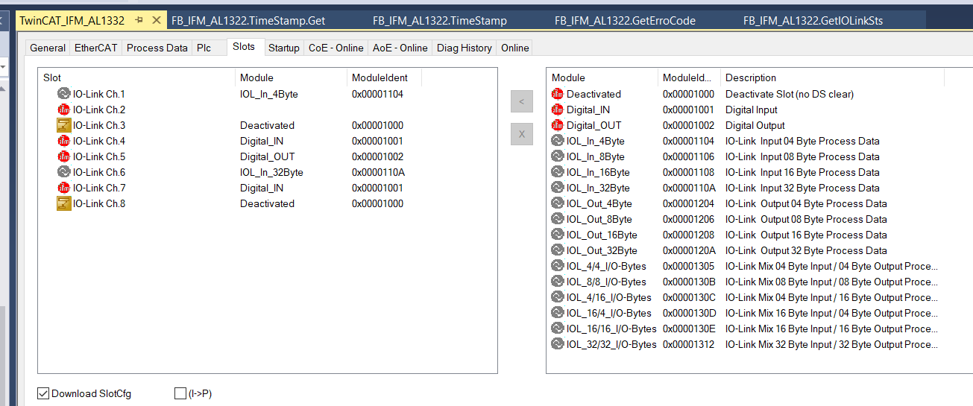Click the IOL_16/16_I/O-Bytes module icon

pos(558,329)
